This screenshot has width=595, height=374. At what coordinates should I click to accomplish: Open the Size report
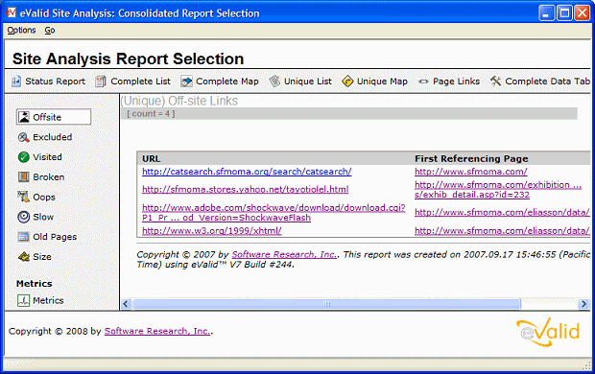[x=42, y=257]
